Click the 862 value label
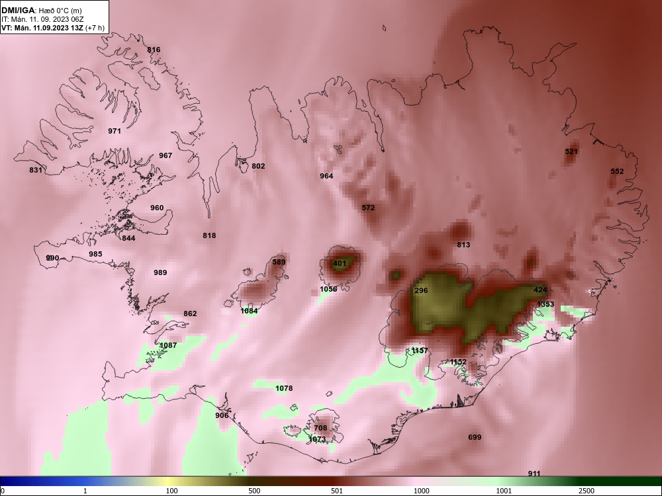This screenshot has width=662, height=496. (x=190, y=313)
